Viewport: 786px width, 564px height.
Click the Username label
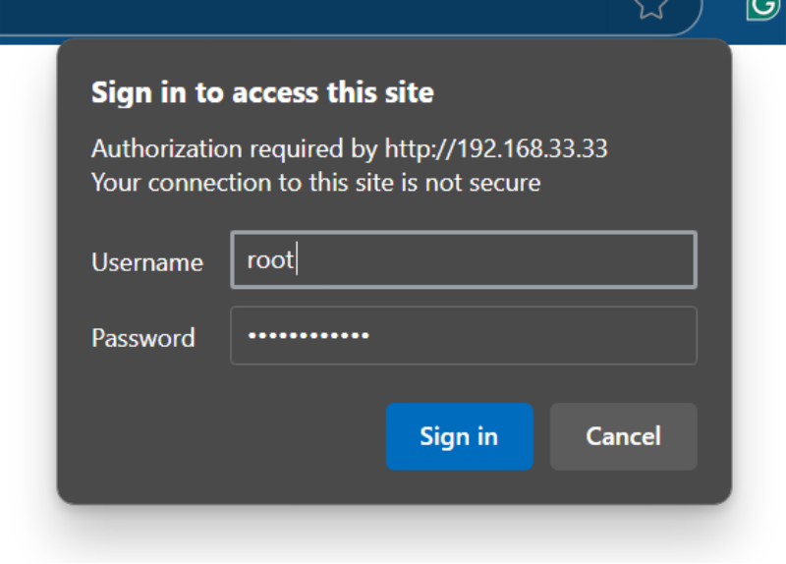point(147,262)
